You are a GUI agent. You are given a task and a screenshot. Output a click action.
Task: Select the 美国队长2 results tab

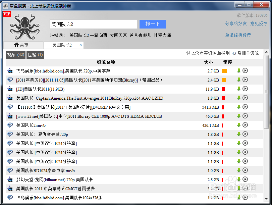[x=64, y=45]
